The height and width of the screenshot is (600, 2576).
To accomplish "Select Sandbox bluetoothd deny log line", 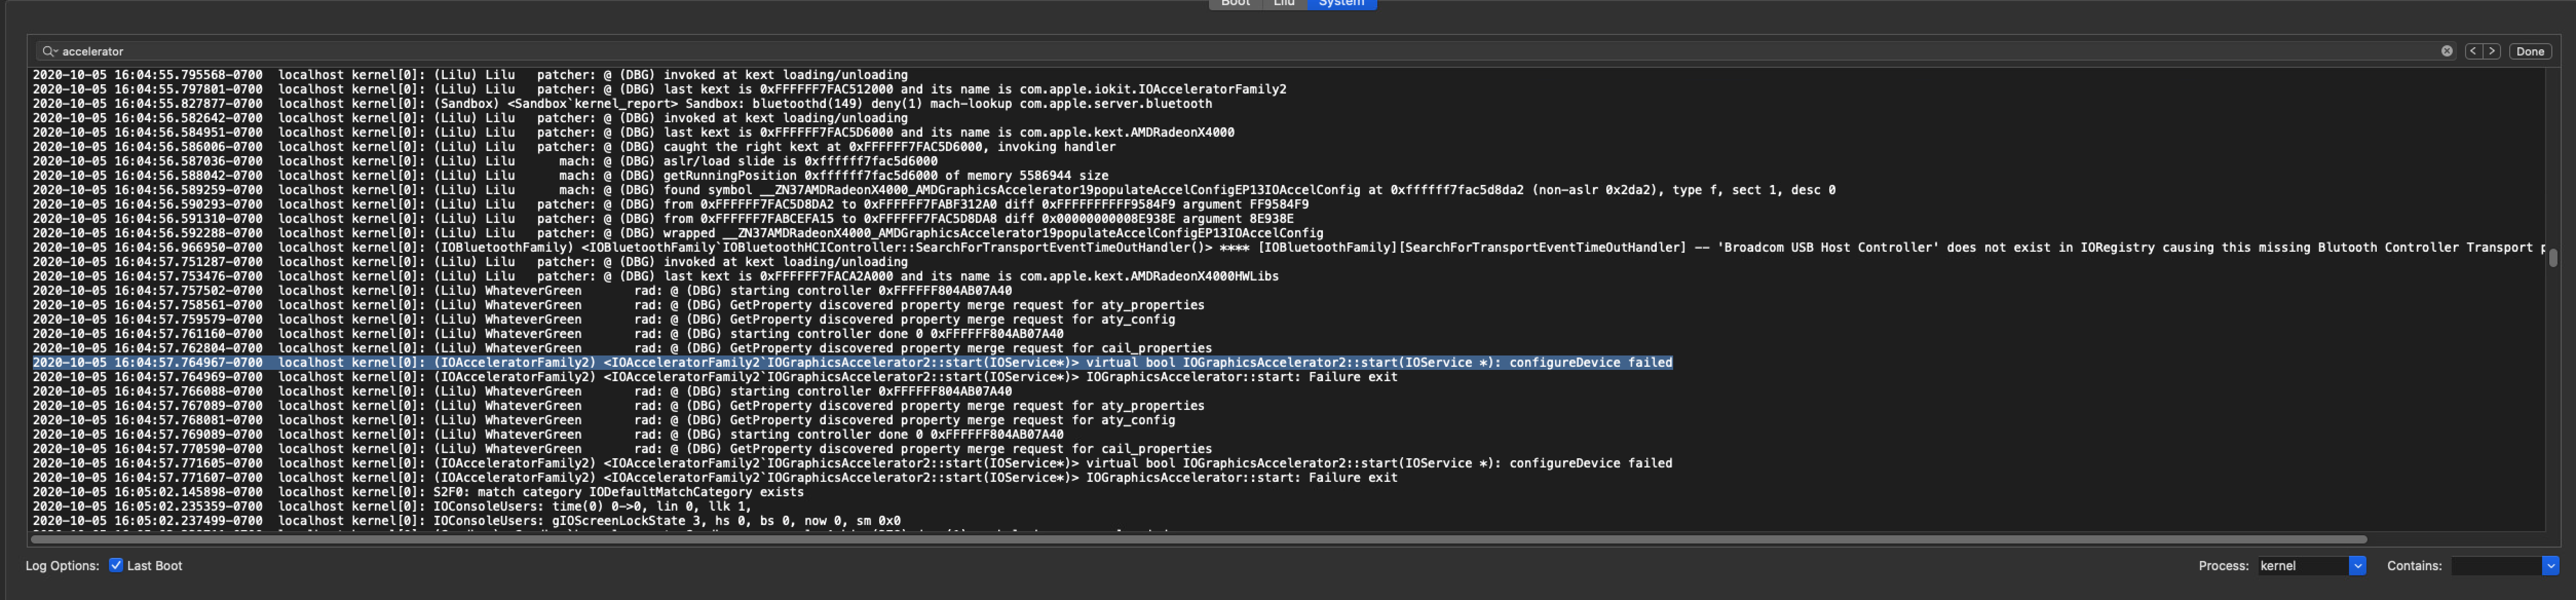I will click(622, 103).
